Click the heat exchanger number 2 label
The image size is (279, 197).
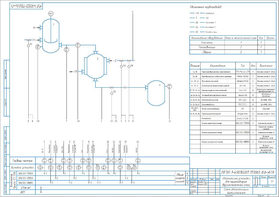[x=98, y=59]
